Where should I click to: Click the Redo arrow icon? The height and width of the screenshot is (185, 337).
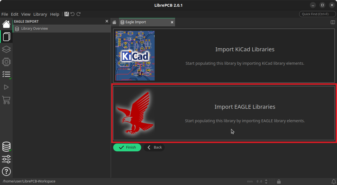tap(79, 14)
